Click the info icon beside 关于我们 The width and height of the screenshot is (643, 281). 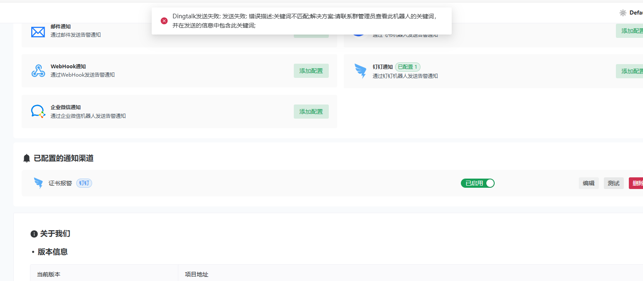(34, 234)
